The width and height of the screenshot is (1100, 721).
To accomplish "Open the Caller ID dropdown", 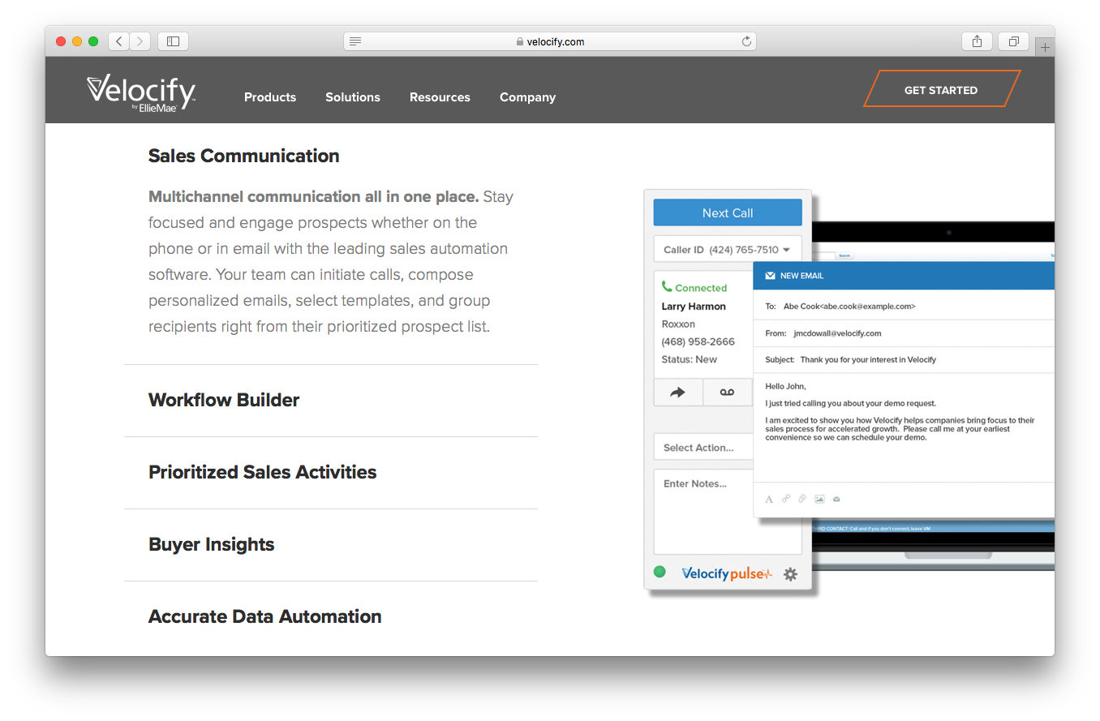I will [x=728, y=250].
